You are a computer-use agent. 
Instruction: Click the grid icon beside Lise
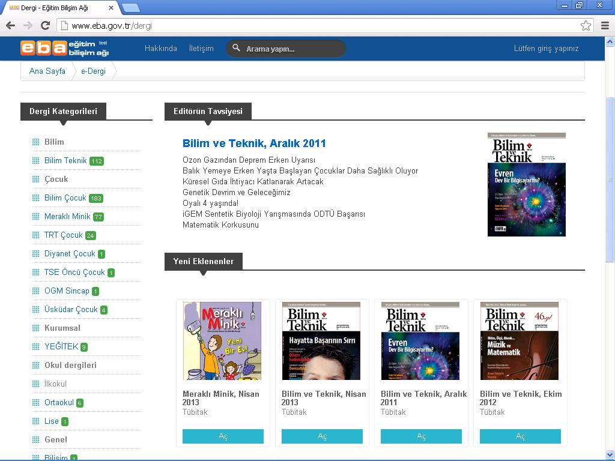coord(35,421)
